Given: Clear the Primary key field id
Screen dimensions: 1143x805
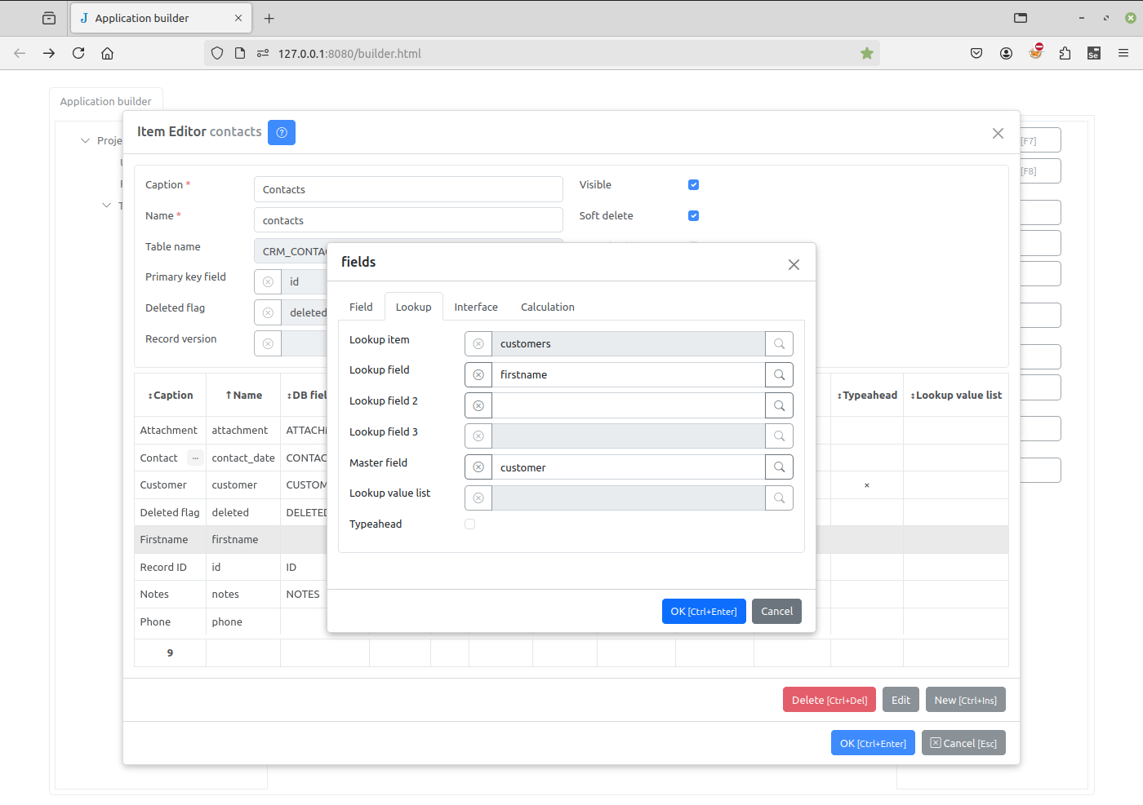Looking at the screenshot, I should (x=268, y=282).
